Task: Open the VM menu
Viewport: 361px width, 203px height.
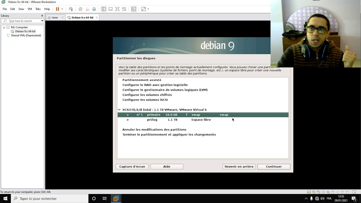Action: click(x=30, y=9)
